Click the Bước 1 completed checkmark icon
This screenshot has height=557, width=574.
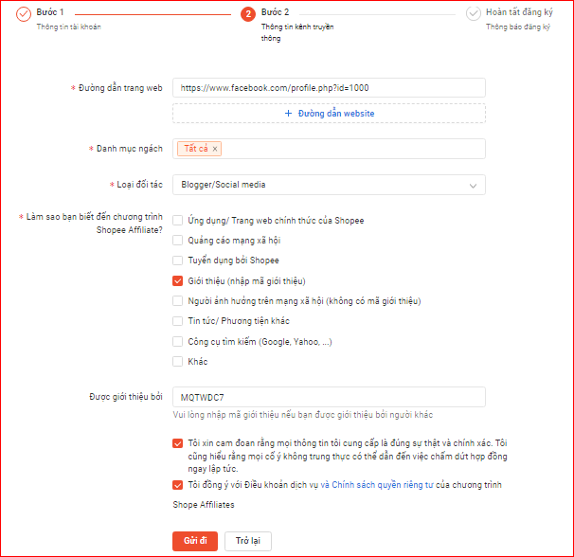point(24,14)
